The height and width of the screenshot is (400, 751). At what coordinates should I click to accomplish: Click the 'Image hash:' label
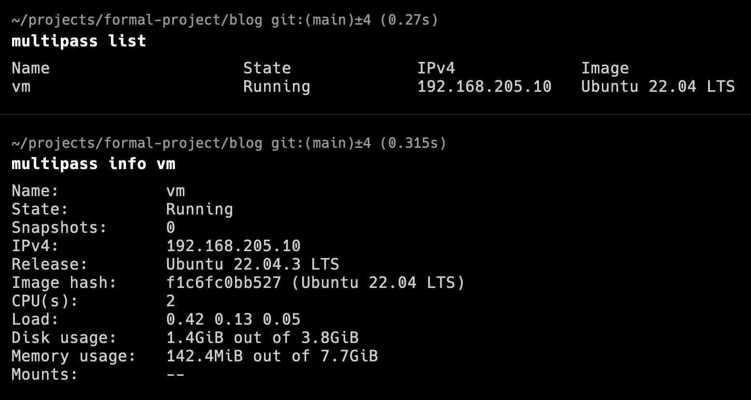[64, 283]
